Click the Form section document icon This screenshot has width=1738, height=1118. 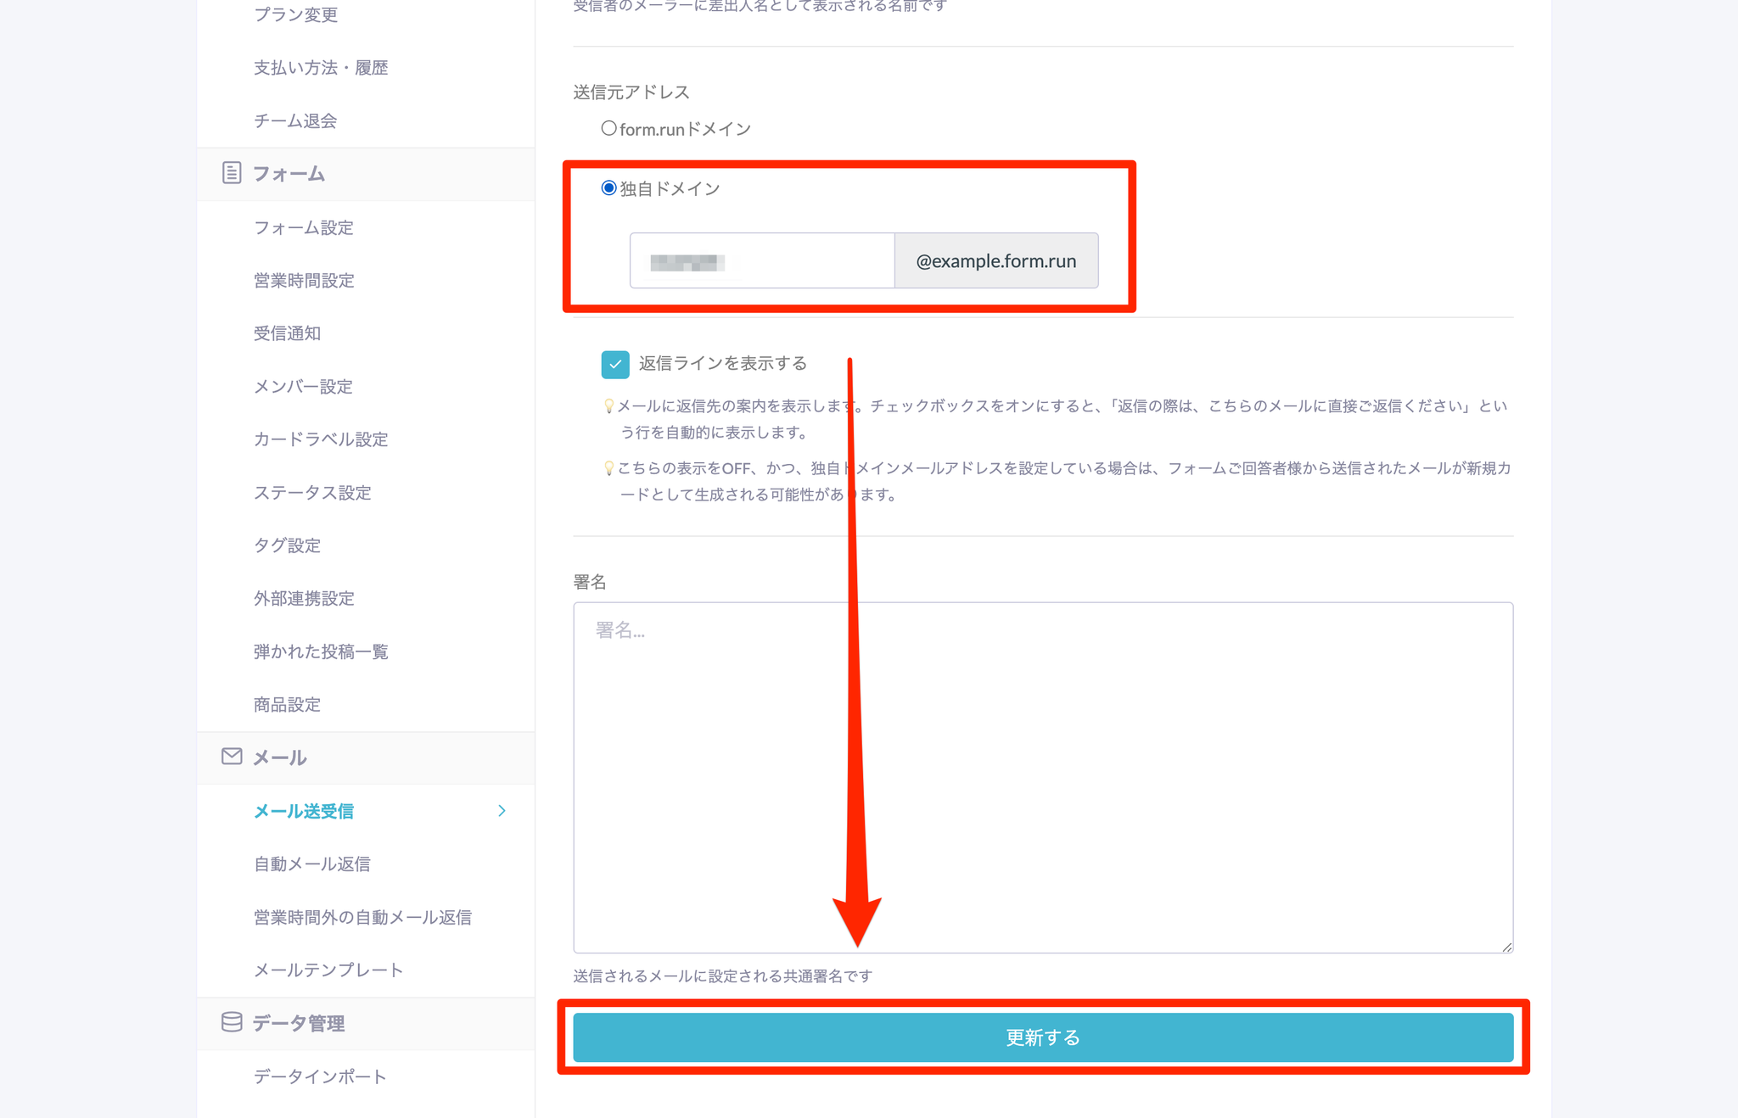(231, 173)
